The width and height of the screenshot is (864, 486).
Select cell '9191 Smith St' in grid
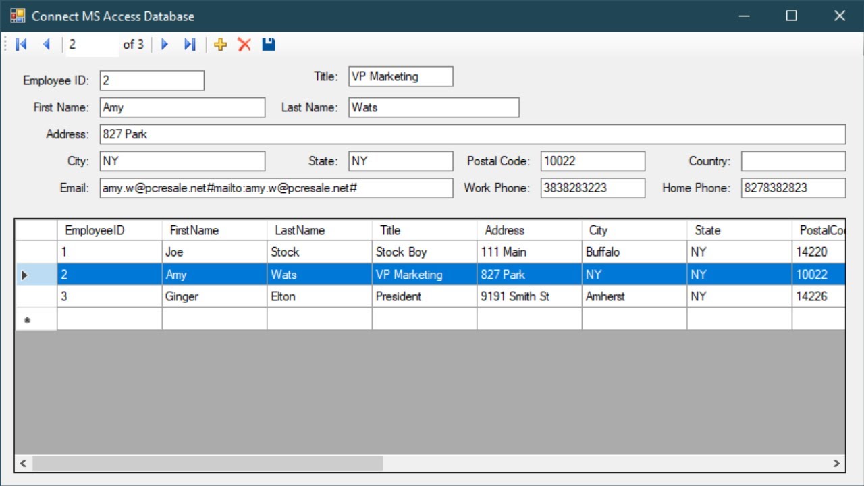pyautogui.click(x=529, y=296)
